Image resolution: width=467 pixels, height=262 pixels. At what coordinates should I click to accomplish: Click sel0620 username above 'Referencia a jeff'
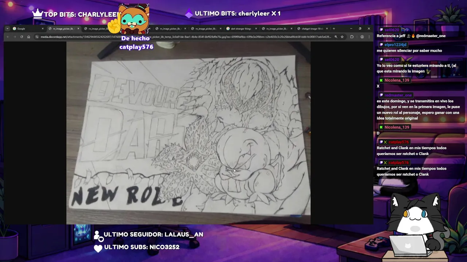click(392, 30)
